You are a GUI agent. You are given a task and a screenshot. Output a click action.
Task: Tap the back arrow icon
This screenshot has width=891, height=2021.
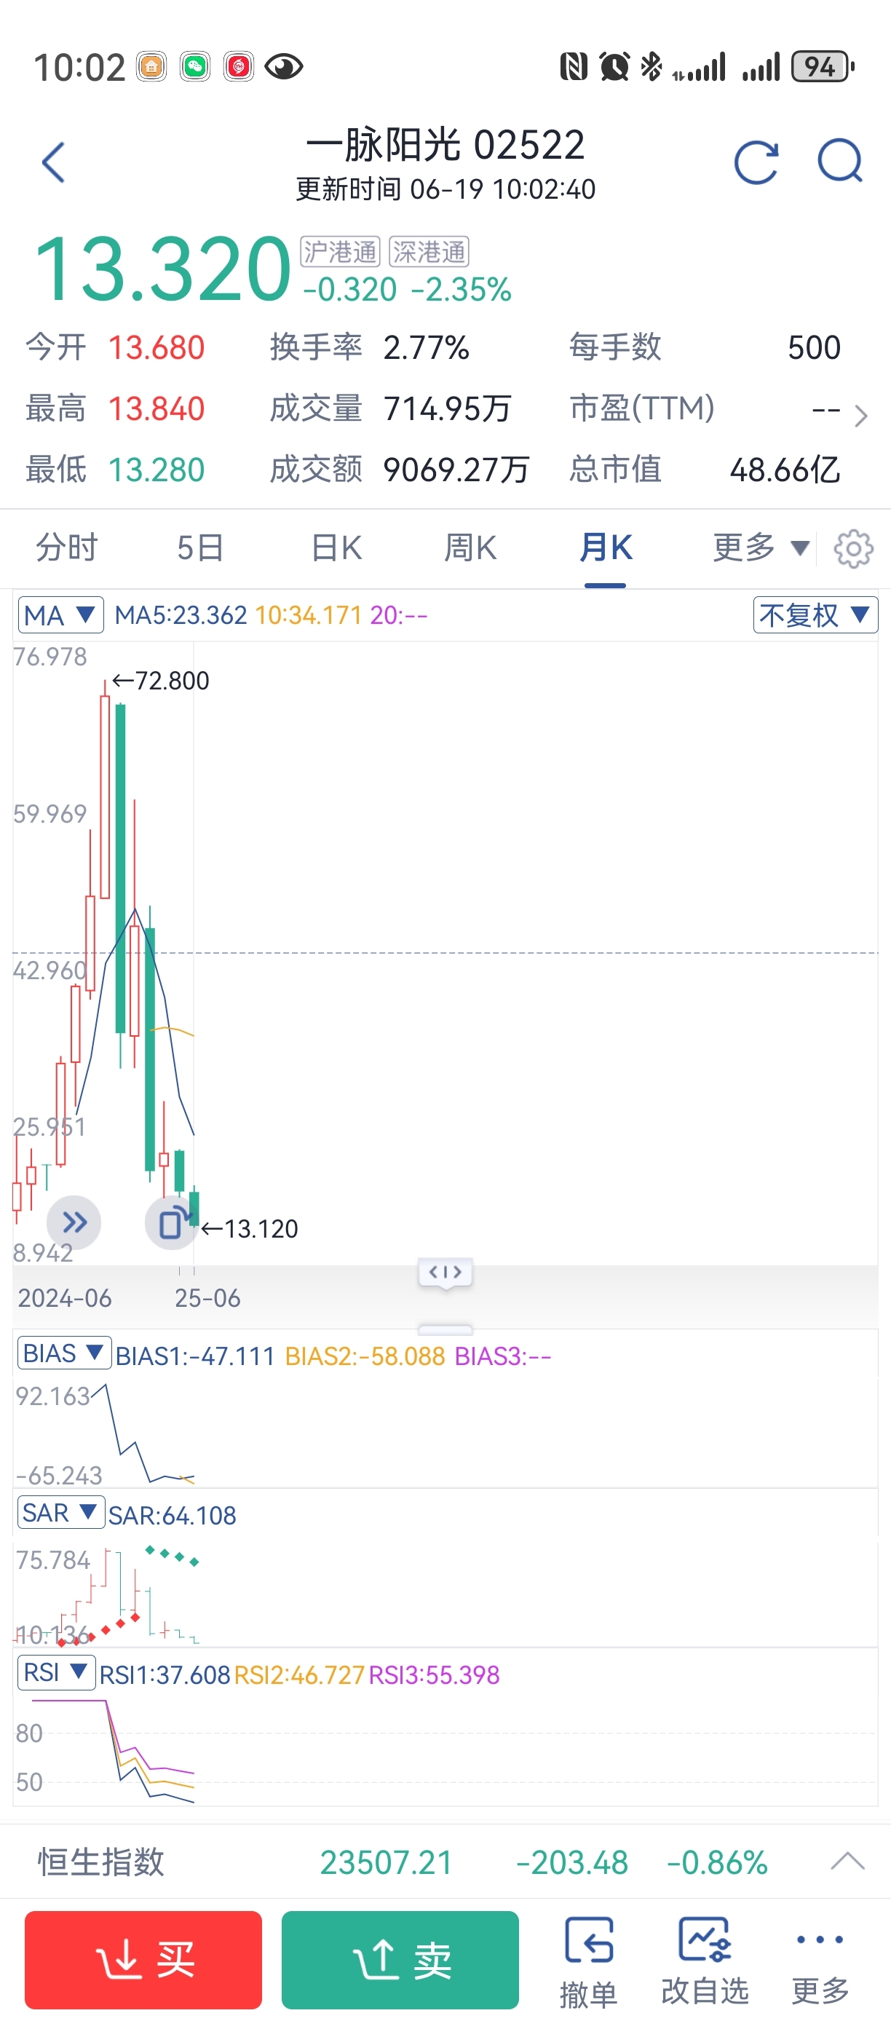point(53,162)
